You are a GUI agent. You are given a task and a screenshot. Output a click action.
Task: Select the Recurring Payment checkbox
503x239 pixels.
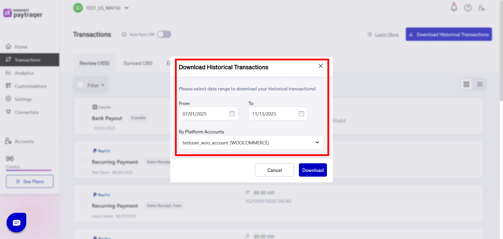click(84, 160)
